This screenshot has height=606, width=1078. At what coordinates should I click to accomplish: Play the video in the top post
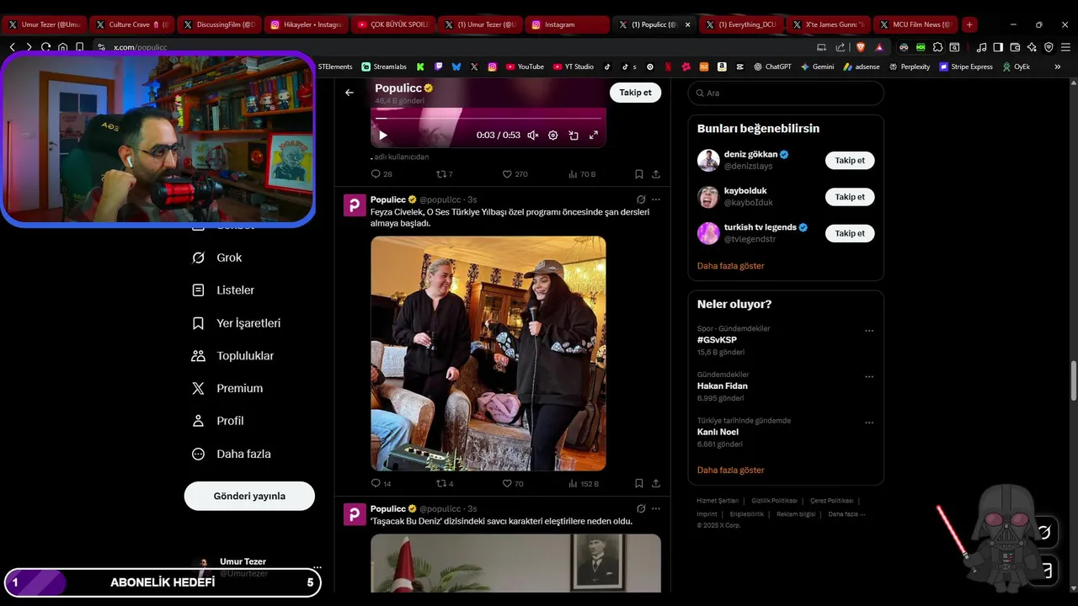(x=383, y=135)
